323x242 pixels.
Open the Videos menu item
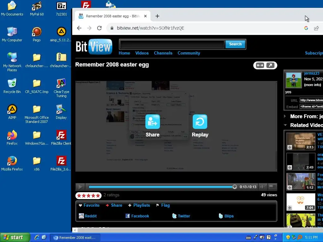tap(142, 53)
